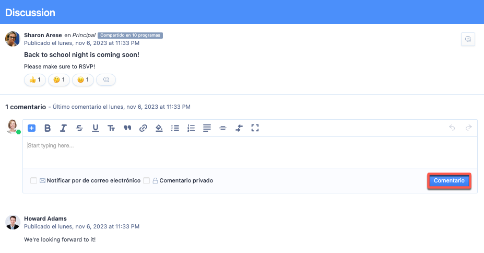Insert a bulleted list

click(x=175, y=128)
